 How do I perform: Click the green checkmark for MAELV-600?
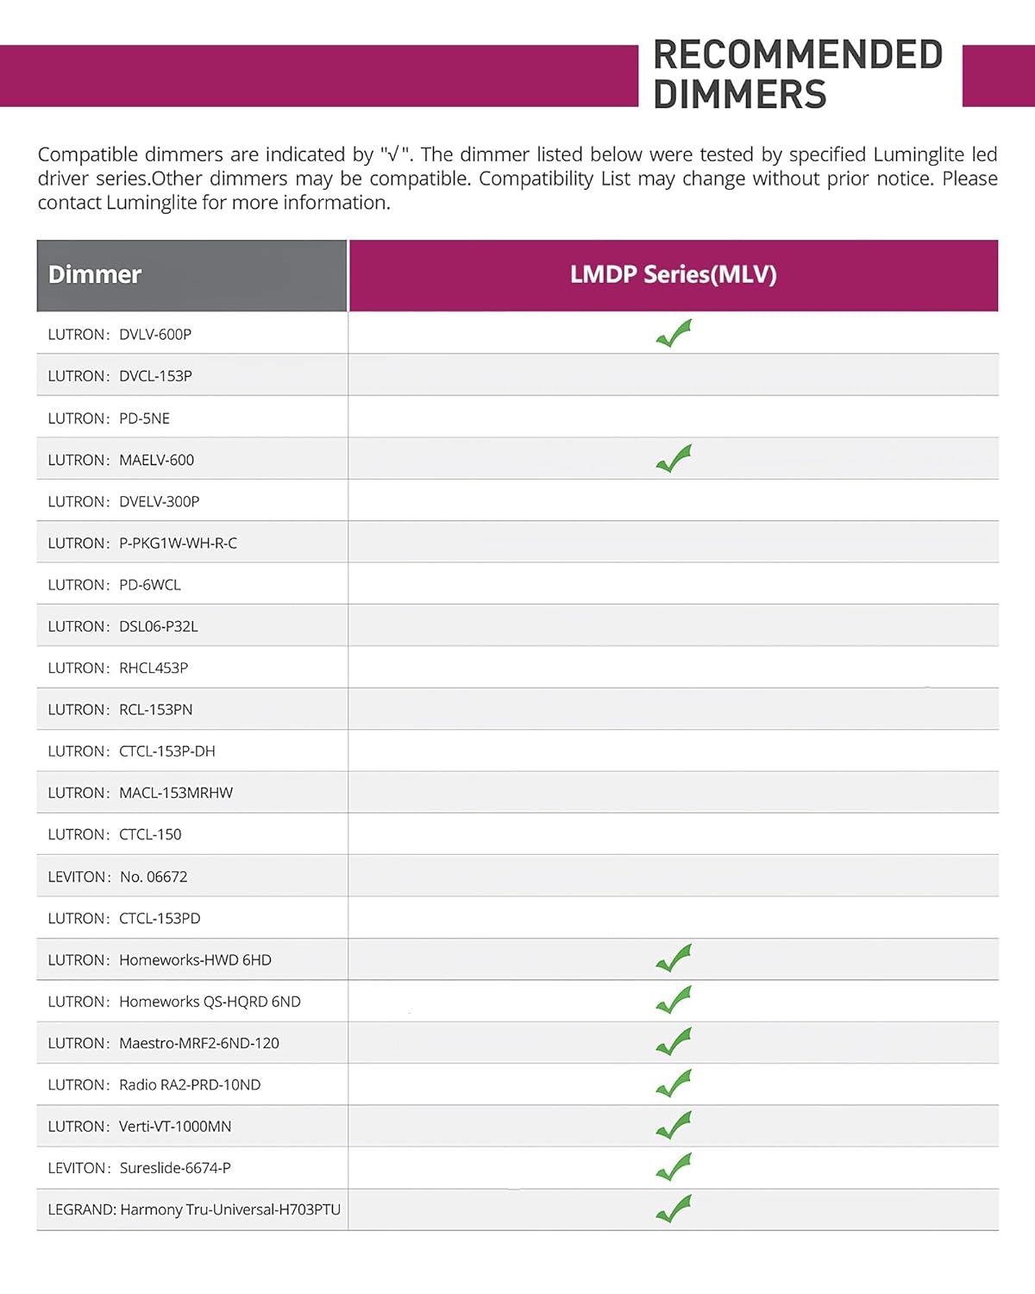[x=674, y=459]
